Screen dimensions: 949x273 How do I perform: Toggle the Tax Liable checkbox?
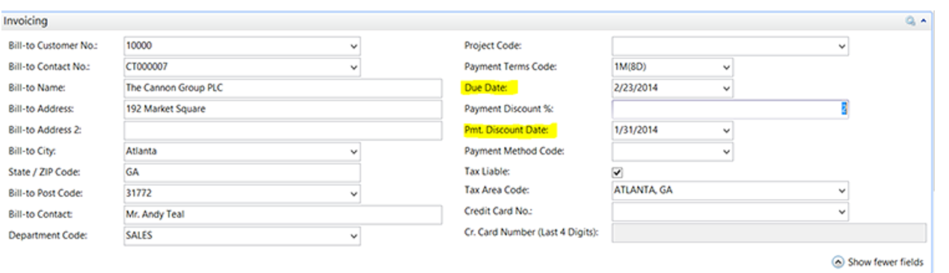618,172
